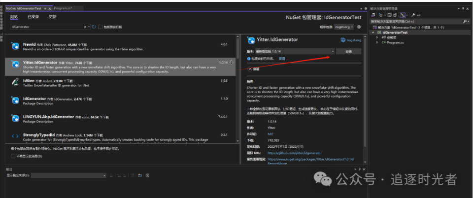Screen dimensions: 473x198
Task: Switch to the Updates tab
Action: click(x=53, y=17)
